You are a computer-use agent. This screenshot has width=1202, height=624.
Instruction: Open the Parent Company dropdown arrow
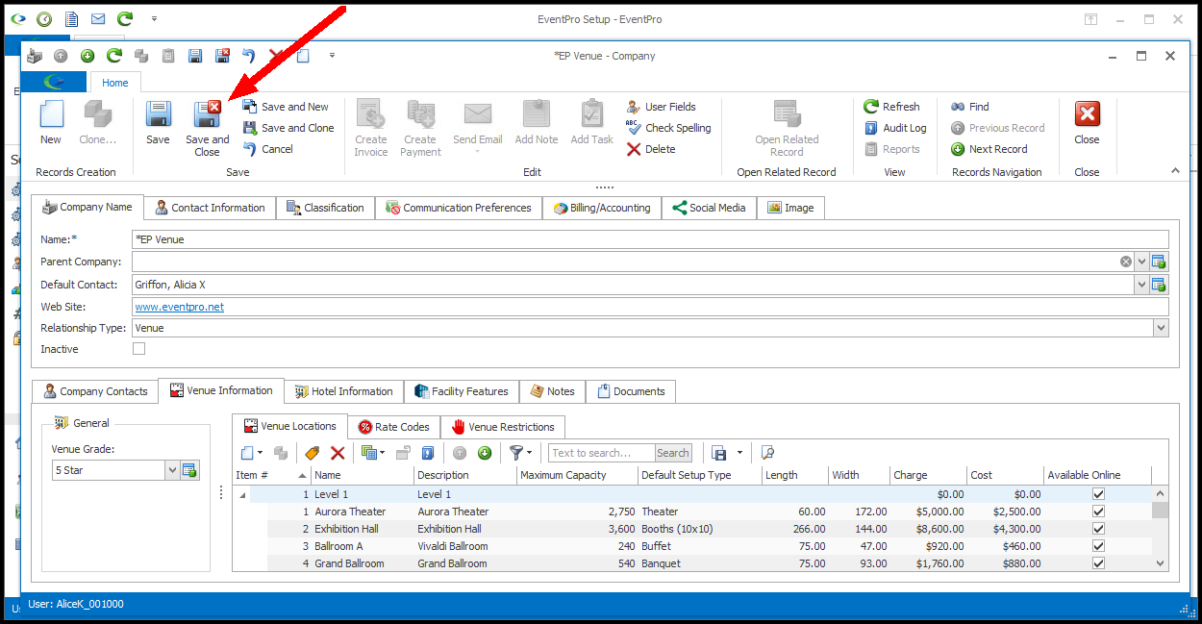[x=1141, y=262]
